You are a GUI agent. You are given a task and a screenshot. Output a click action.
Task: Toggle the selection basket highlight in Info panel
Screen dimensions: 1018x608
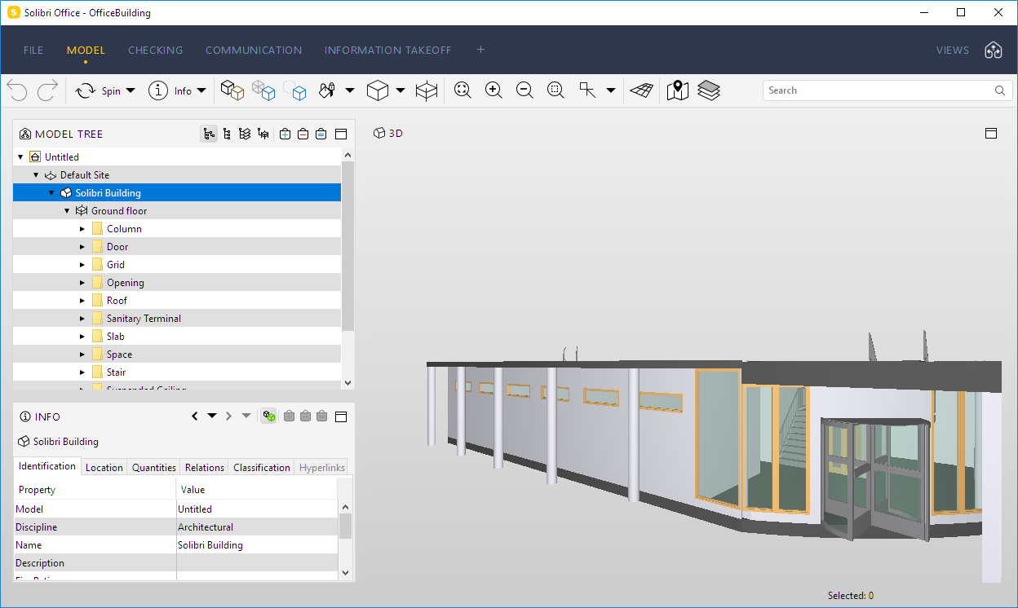pyautogui.click(x=268, y=416)
